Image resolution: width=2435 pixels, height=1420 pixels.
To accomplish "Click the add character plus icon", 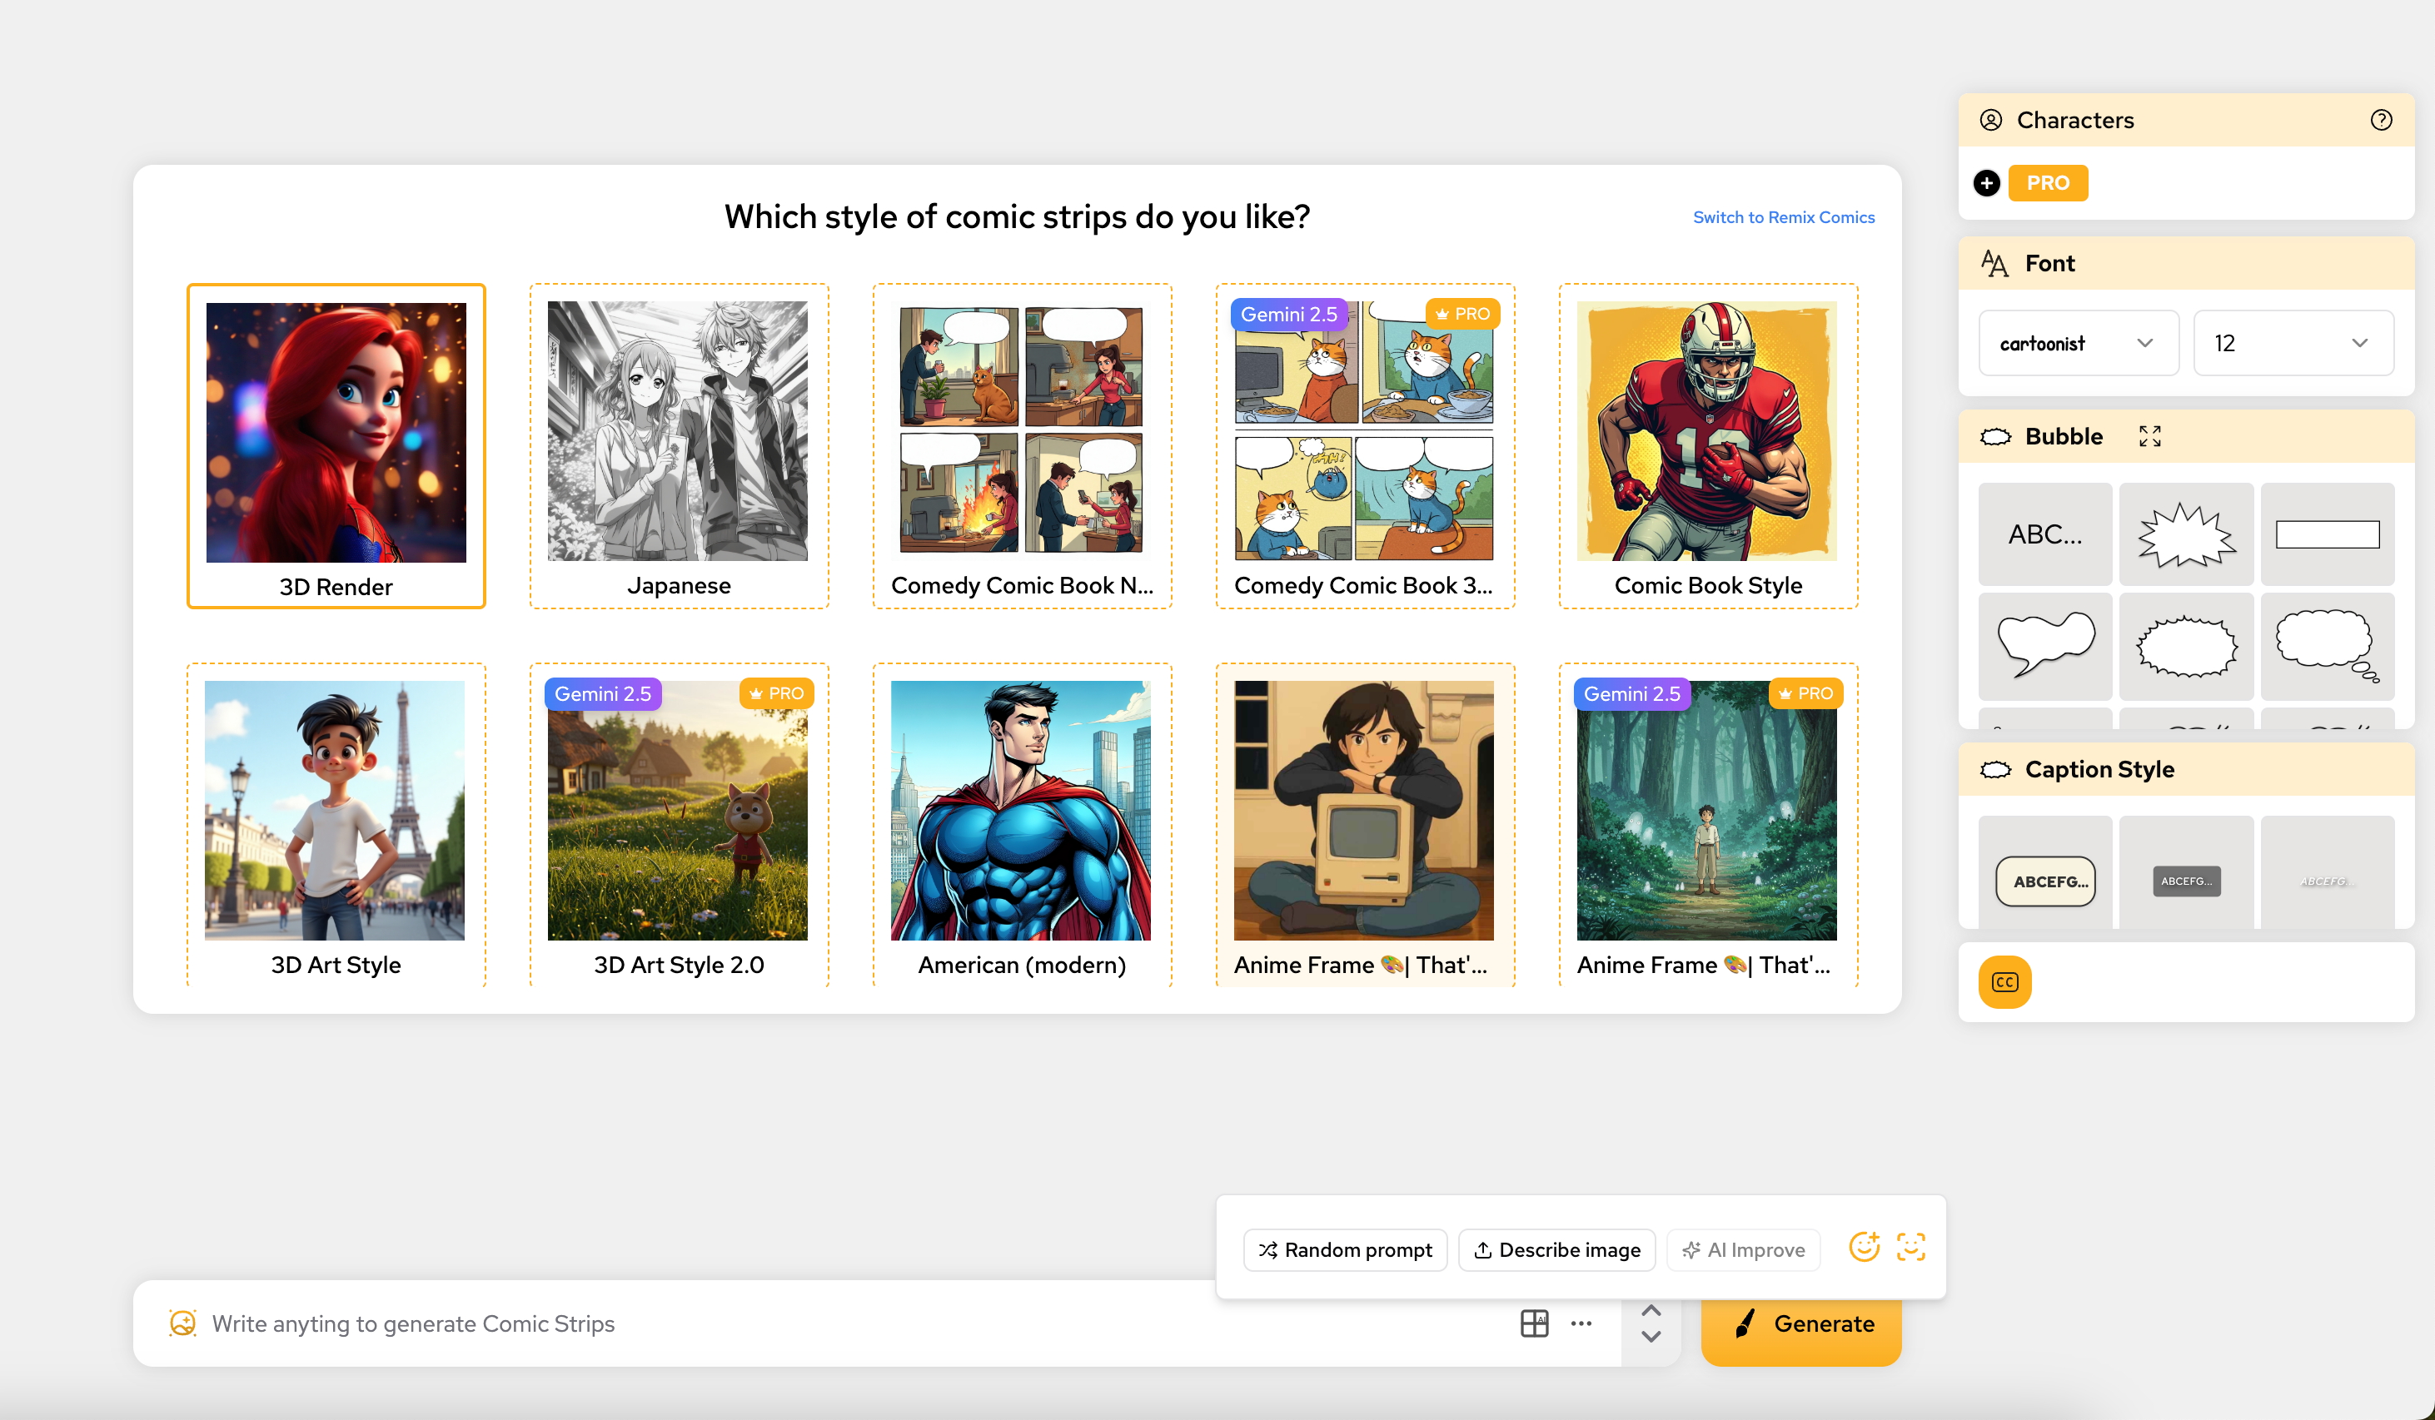I will (1987, 182).
